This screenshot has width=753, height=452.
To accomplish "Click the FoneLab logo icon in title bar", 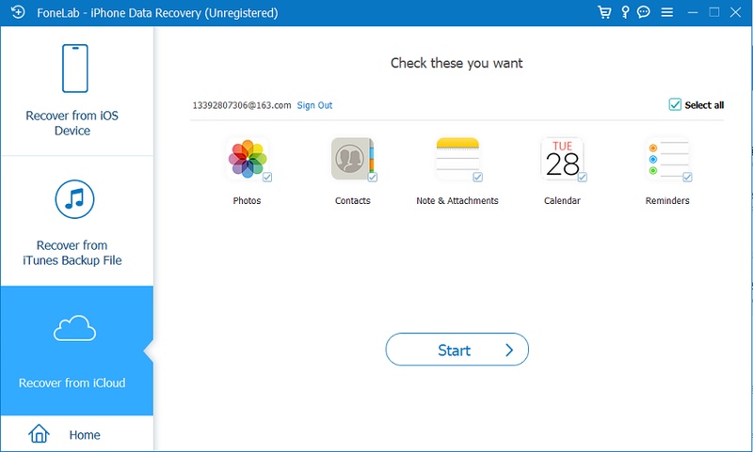I will [18, 12].
